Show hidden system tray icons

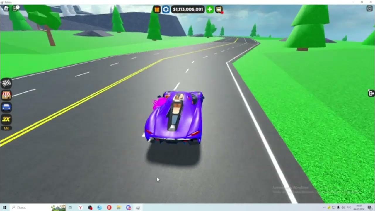tap(324, 207)
